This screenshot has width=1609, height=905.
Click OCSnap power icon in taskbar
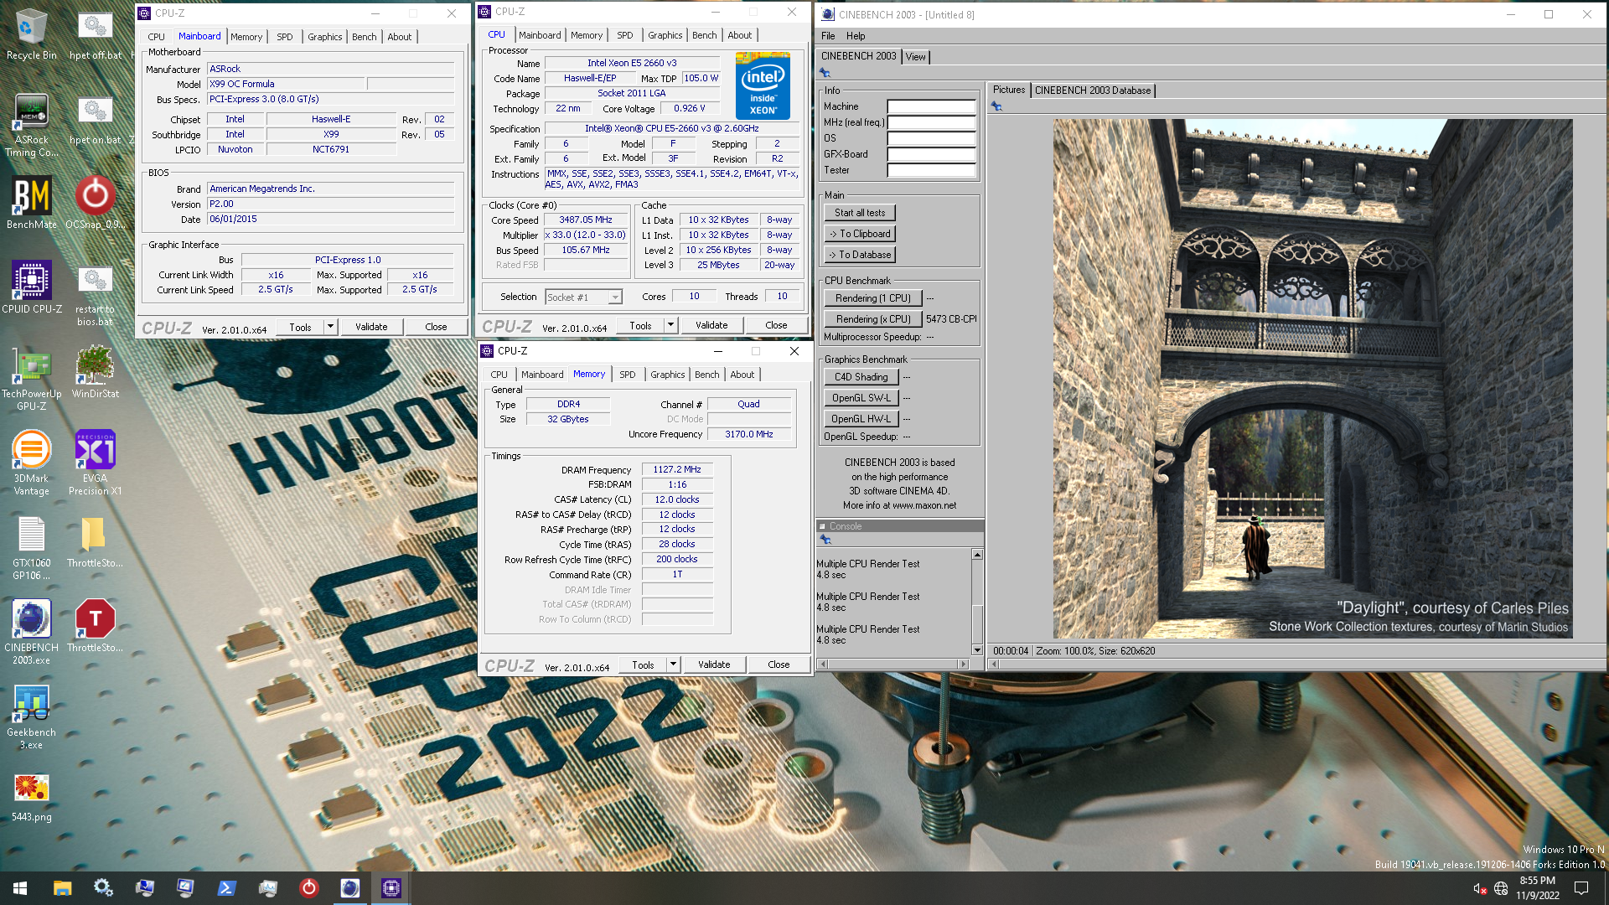(308, 888)
